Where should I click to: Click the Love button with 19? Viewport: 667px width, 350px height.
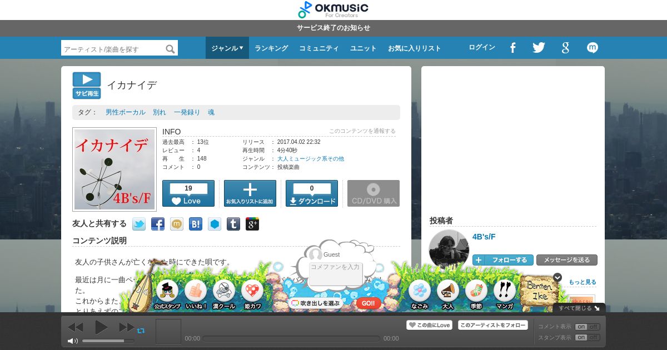[x=188, y=193]
